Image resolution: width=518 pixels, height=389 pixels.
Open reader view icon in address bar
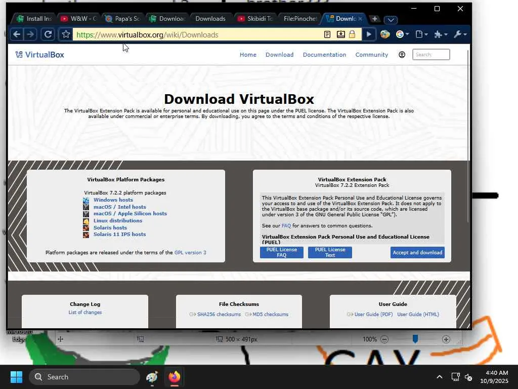tap(327, 34)
